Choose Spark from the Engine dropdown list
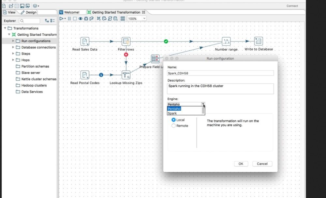The image size is (326, 198). [x=172, y=113]
